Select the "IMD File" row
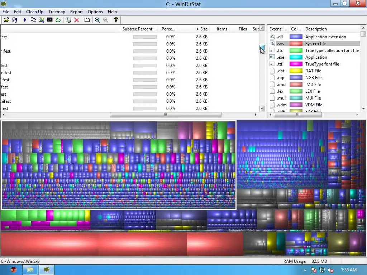 (313, 85)
